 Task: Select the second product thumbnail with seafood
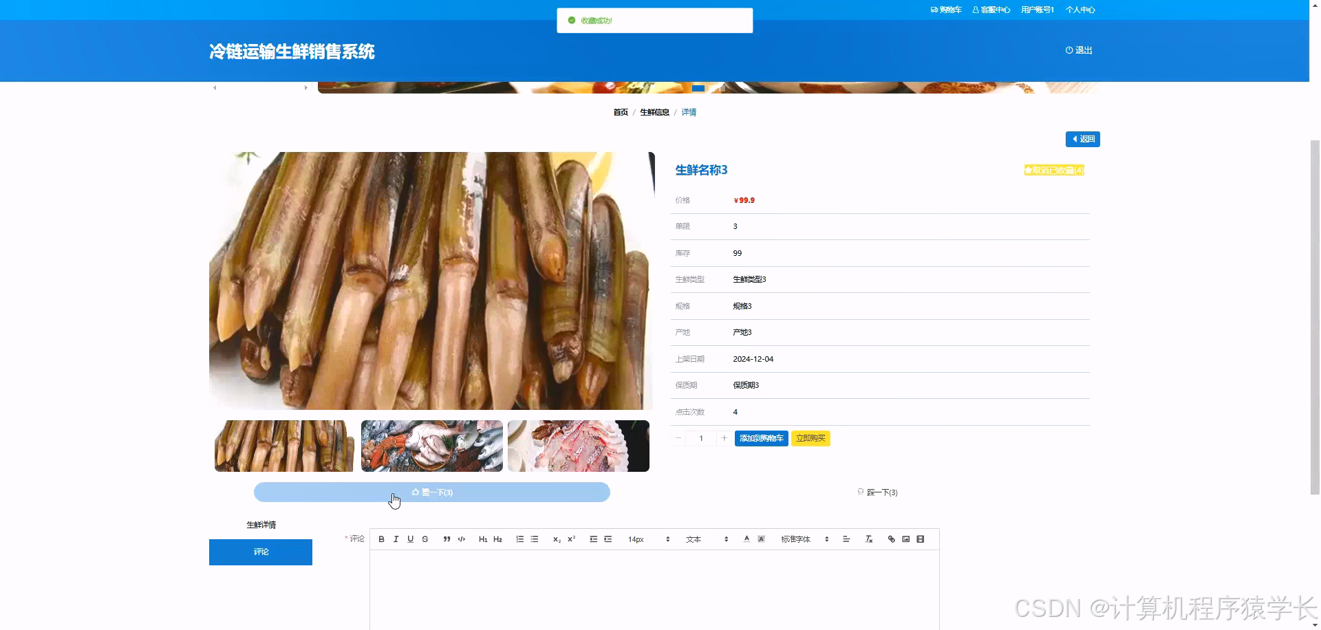coord(431,446)
